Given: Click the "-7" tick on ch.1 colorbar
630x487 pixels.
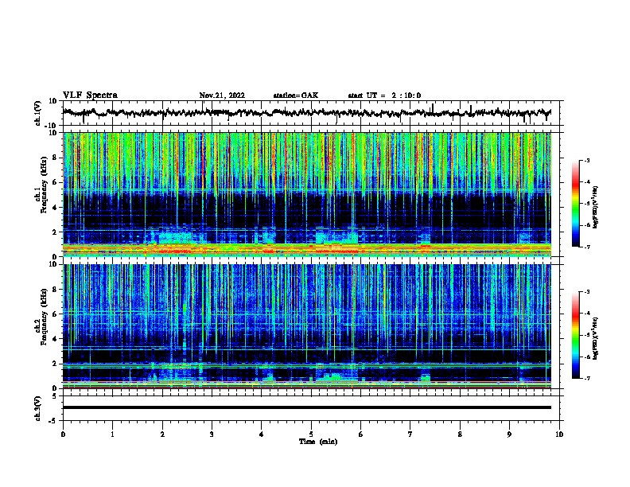Looking at the screenshot, I should tap(587, 247).
